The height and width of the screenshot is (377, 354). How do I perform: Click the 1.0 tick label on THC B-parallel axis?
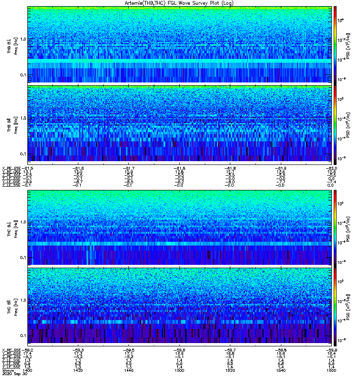click(23, 300)
